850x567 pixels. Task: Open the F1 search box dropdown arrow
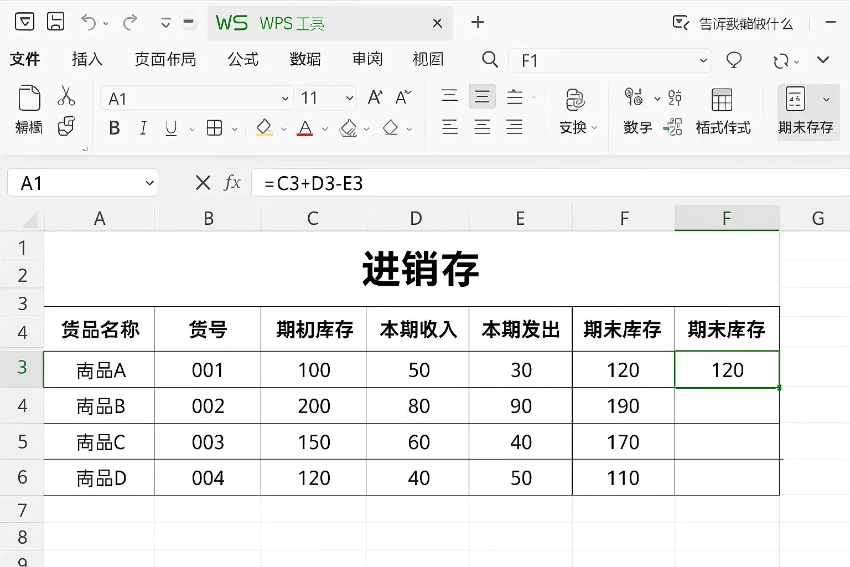click(703, 60)
